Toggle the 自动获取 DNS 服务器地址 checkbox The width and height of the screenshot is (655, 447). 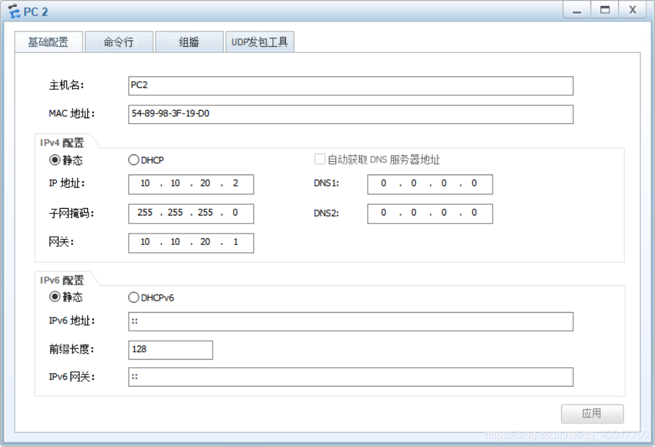tap(319, 159)
